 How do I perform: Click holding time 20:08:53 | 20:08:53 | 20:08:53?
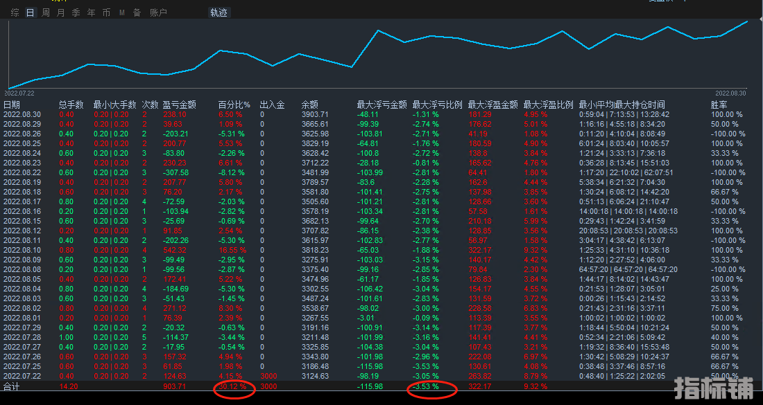click(628, 231)
